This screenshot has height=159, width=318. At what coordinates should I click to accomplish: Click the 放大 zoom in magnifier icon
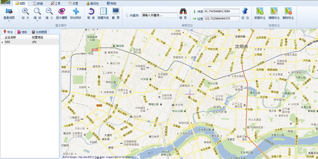click(25, 12)
